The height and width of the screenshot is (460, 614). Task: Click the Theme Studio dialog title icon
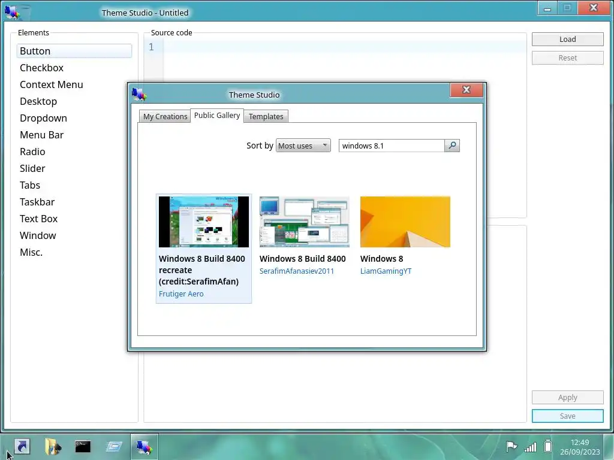tap(139, 94)
